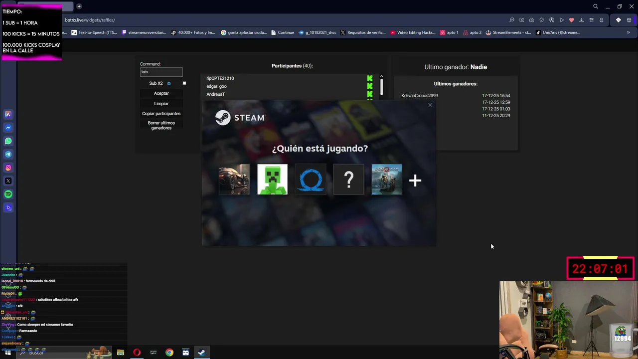Open Uni/Aris TikTok bookmark

pyautogui.click(x=558, y=32)
